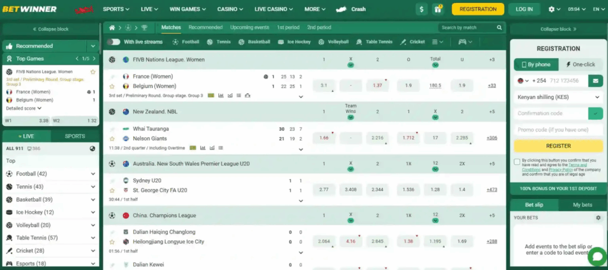Open the SPORTS menu
The width and height of the screenshot is (608, 270).
(116, 9)
